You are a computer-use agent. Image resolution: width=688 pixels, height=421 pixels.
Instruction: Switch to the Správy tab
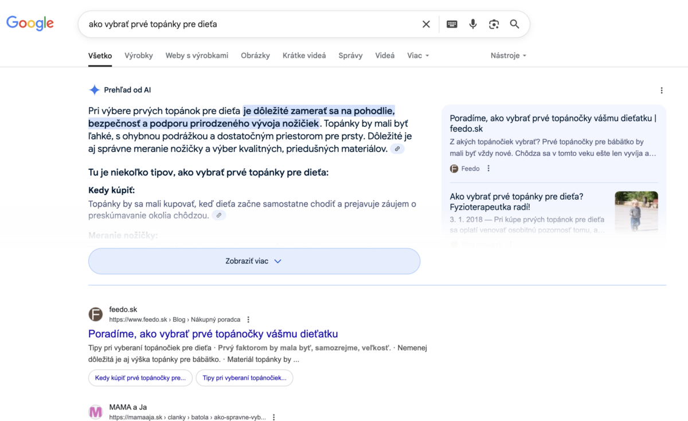pyautogui.click(x=350, y=56)
